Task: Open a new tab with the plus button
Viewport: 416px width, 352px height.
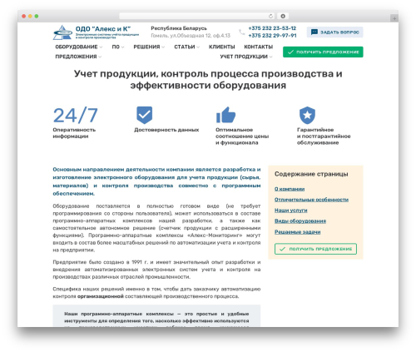Action: [x=394, y=18]
